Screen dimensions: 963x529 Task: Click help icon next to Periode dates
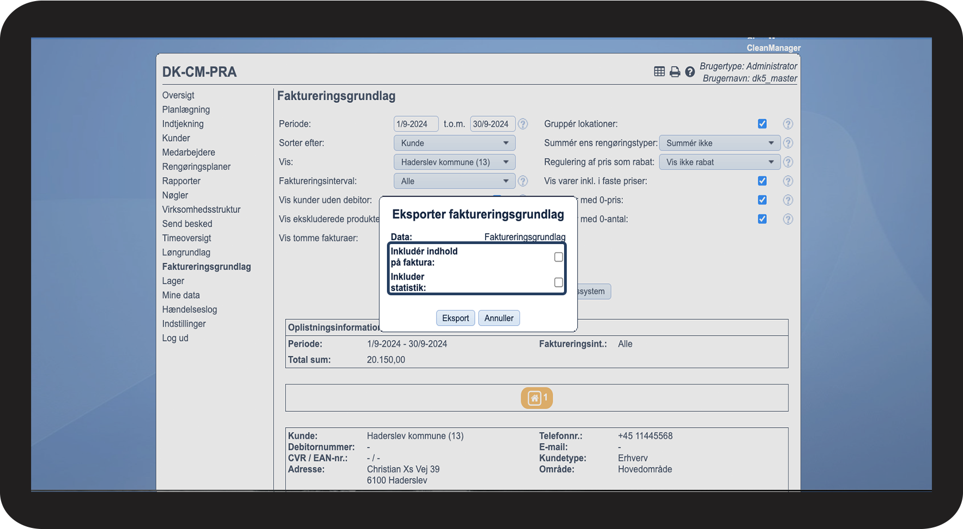click(x=523, y=124)
